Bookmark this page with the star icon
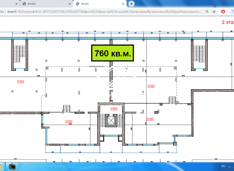Viewport: 234px width, 171px height. point(214,12)
